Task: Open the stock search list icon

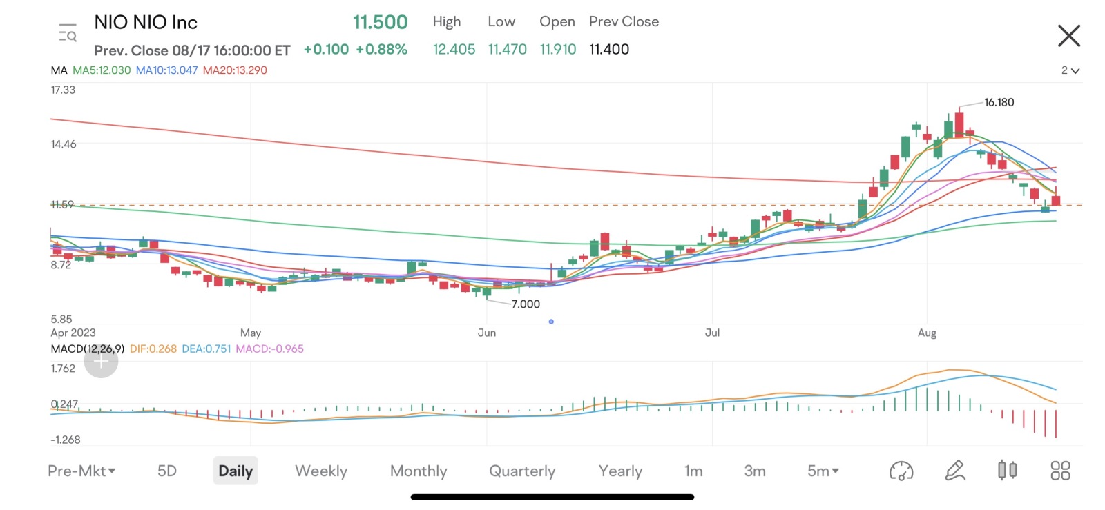Action: (x=68, y=32)
